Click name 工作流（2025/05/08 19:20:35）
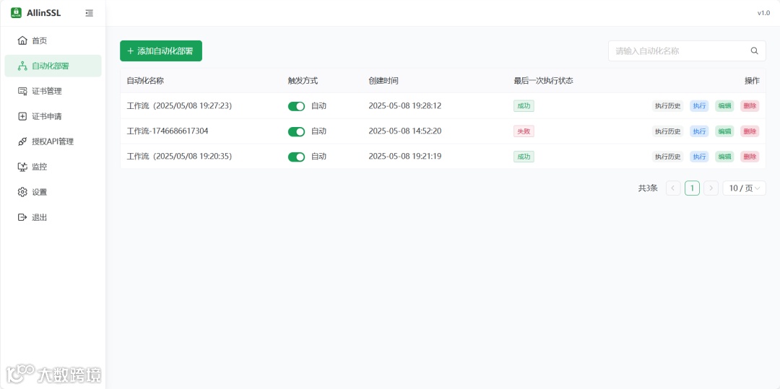This screenshot has height=389, width=780. [180, 156]
